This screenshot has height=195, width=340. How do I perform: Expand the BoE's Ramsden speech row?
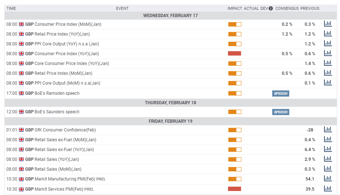click(57, 93)
